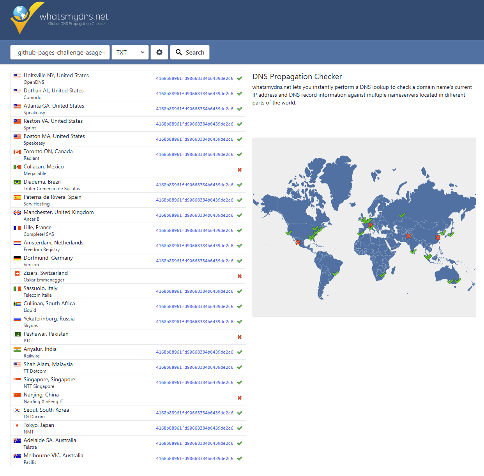The width and height of the screenshot is (484, 476).
Task: Click the Mexico flag icon
Action: pos(17,167)
